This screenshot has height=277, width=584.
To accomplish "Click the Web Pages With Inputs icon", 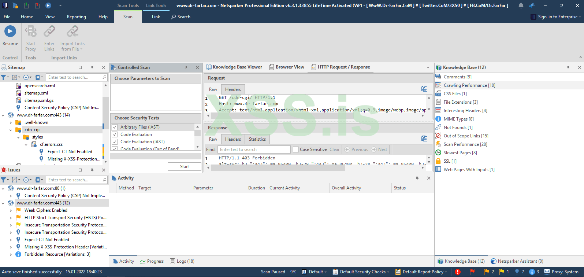I will 438,170.
